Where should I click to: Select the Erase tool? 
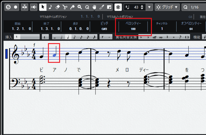tap(57, 7)
